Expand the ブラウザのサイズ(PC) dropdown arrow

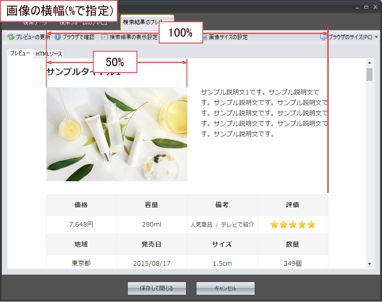(376, 37)
